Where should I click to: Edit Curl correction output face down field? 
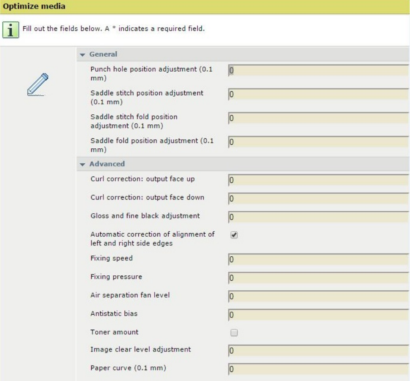(317, 198)
